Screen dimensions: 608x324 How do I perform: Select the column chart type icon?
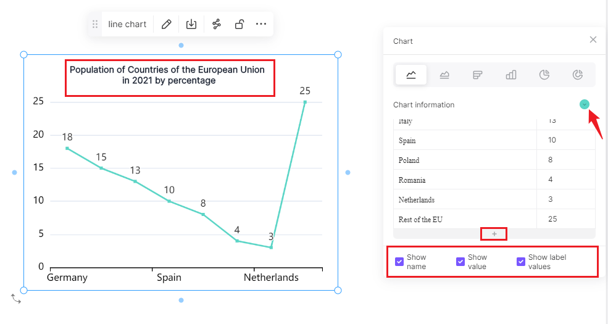pos(511,75)
